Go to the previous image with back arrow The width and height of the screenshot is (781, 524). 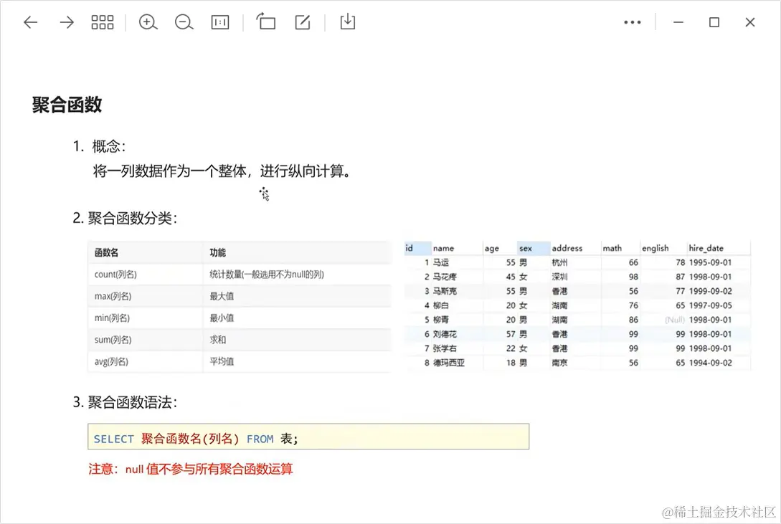point(31,22)
